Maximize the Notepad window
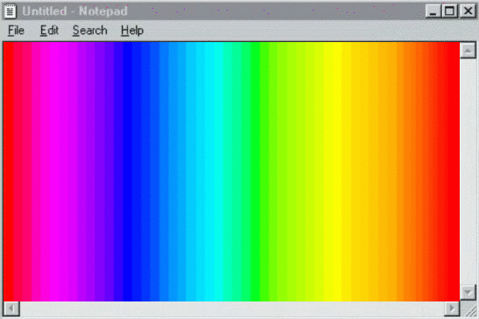The width and height of the screenshot is (479, 319). (x=449, y=11)
